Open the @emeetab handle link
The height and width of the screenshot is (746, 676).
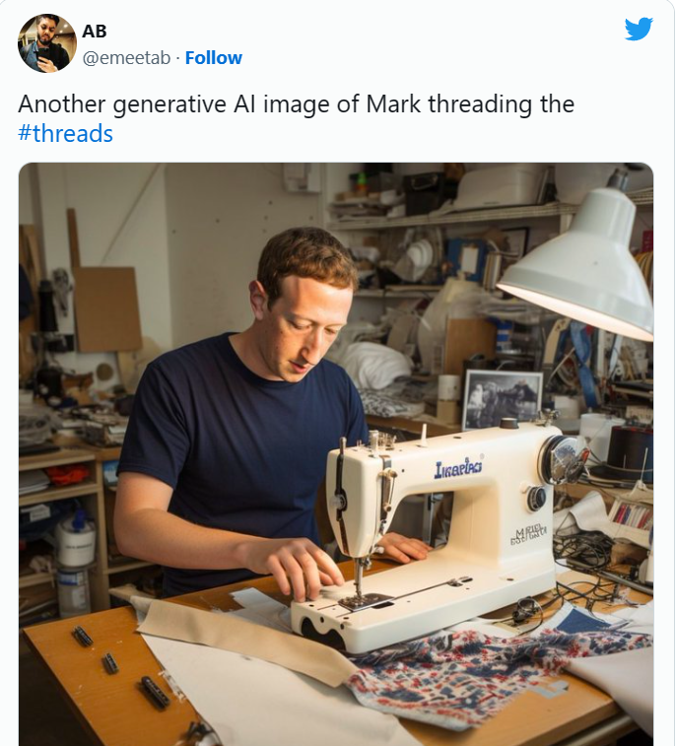pyautogui.click(x=126, y=58)
